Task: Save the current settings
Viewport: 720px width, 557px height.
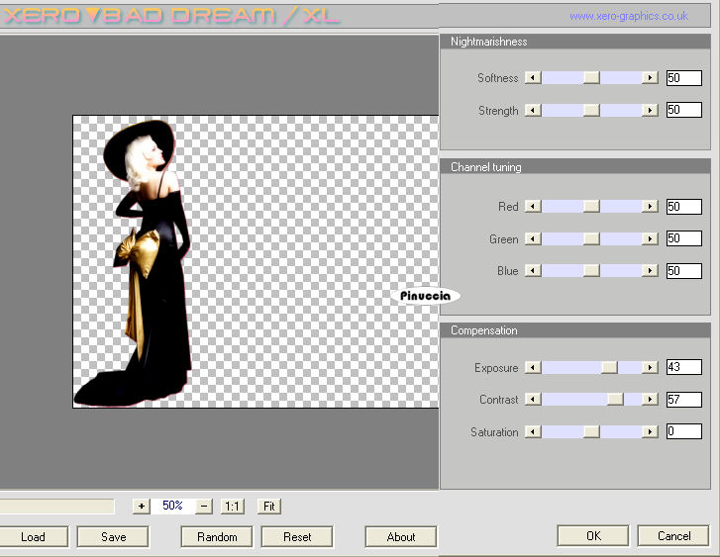Action: click(x=113, y=537)
